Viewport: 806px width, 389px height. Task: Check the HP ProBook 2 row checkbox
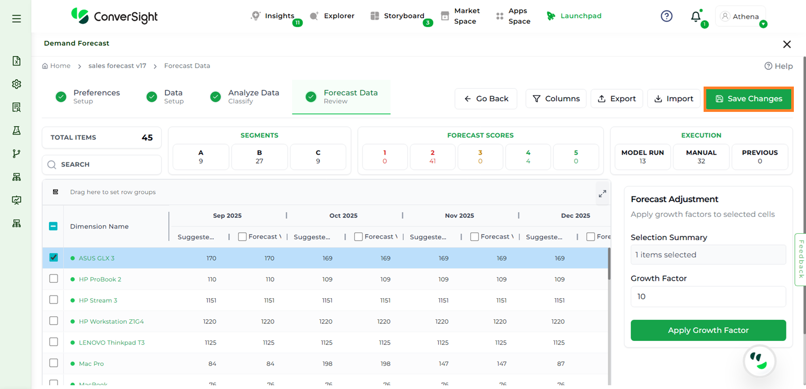coord(53,279)
